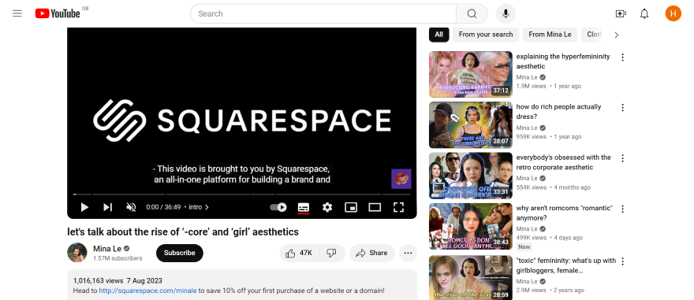Select the 'All' filter chip
This screenshot has height=300, width=694.
click(x=438, y=35)
